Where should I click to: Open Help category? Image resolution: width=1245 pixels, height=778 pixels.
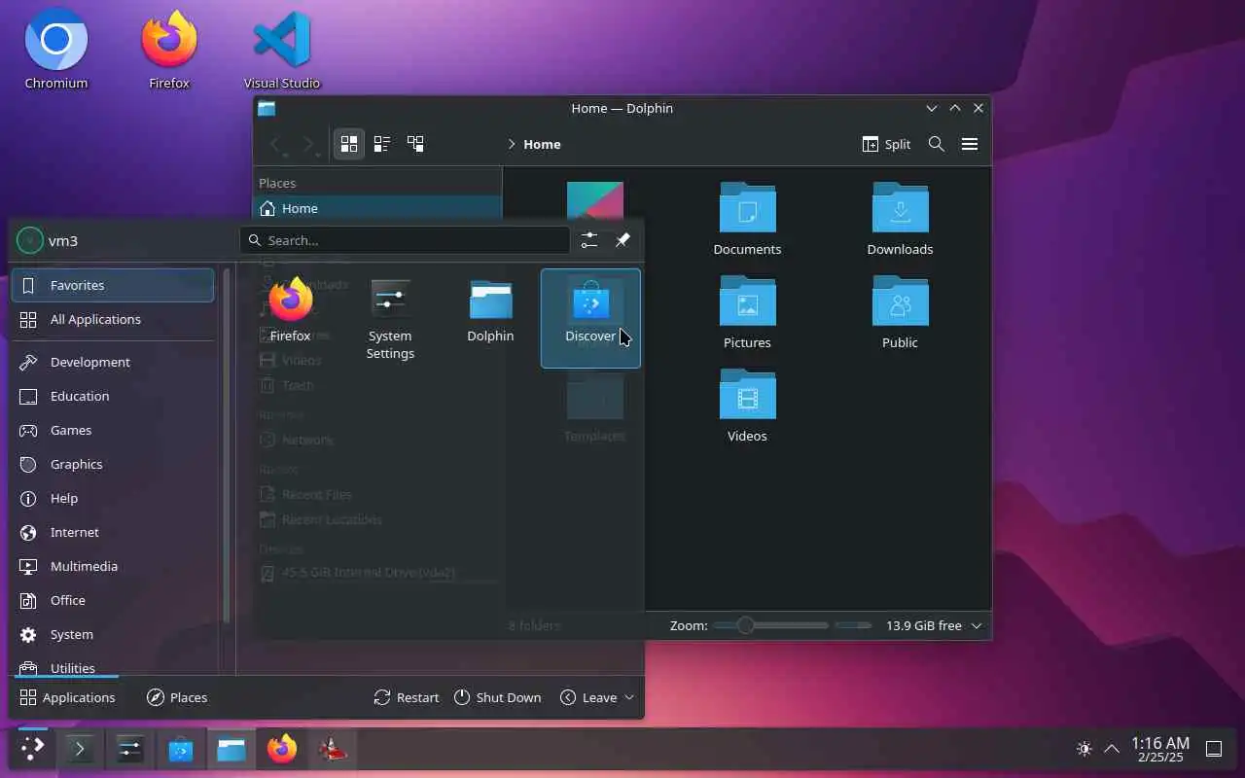(113, 498)
